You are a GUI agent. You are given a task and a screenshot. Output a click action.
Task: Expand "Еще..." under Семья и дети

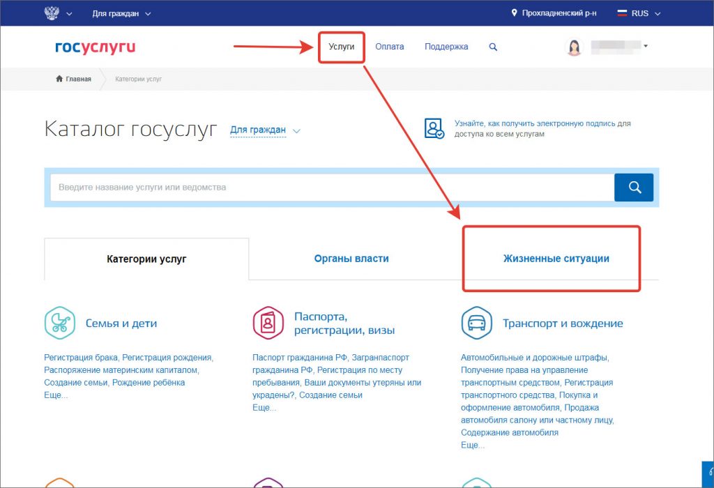56,395
